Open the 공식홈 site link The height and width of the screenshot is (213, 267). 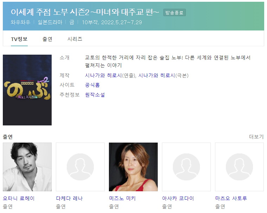pos(92,85)
